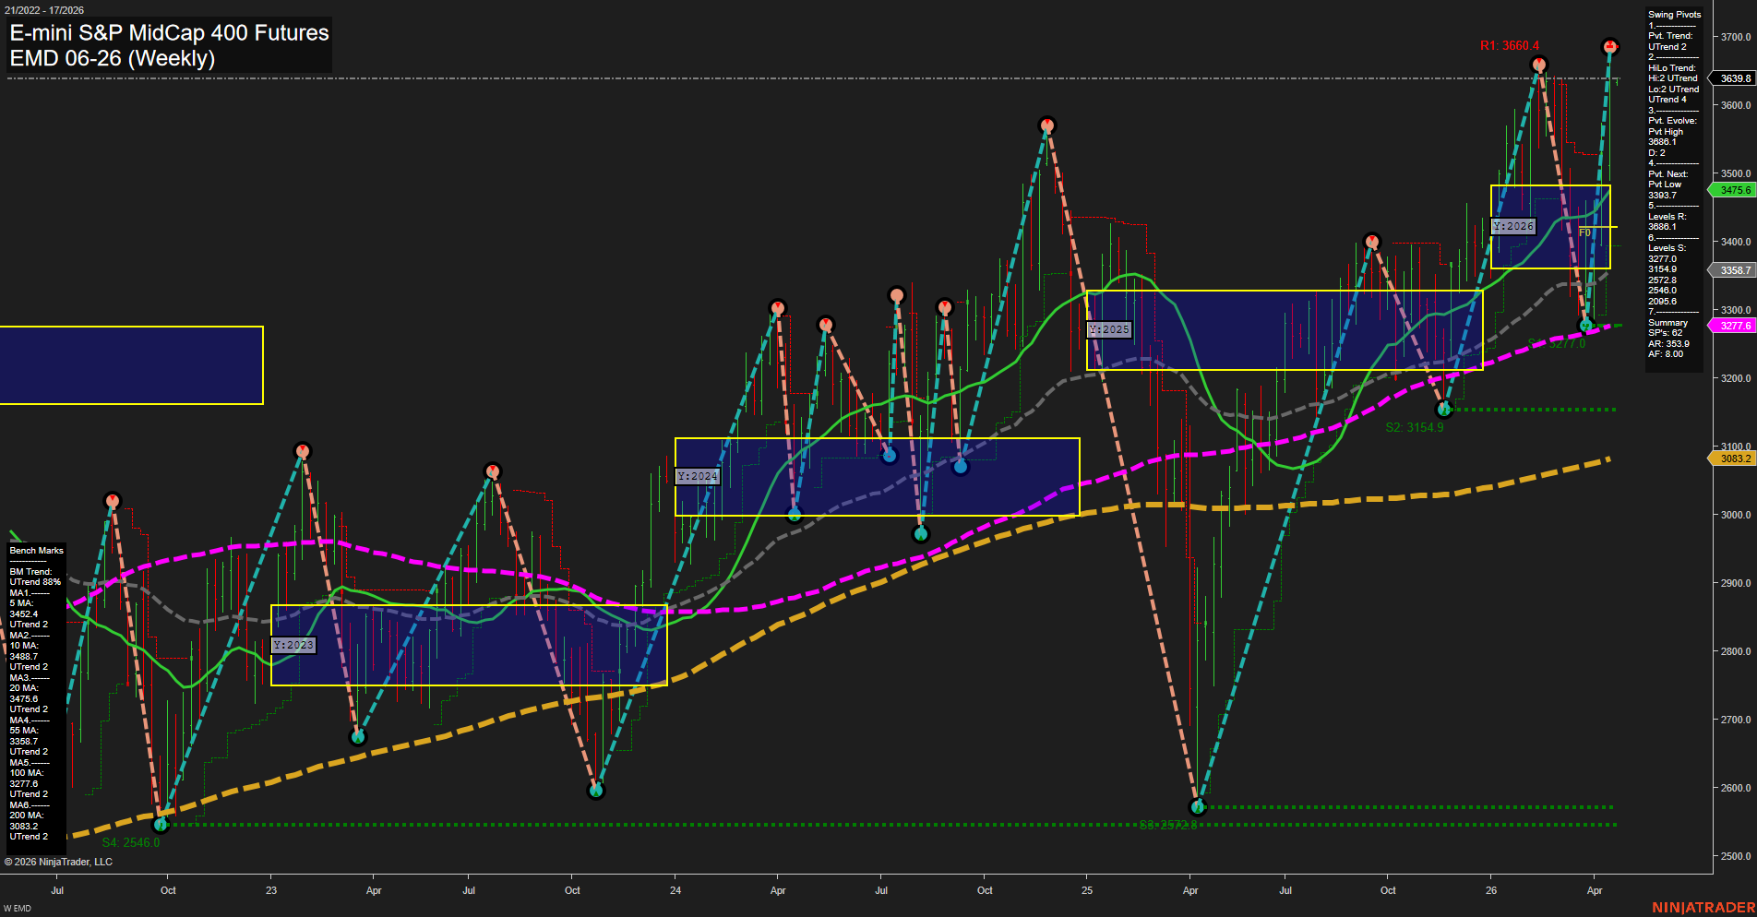1757x917 pixels.
Task: Collapse the Bench Marks panel on the left
Action: click(x=35, y=550)
